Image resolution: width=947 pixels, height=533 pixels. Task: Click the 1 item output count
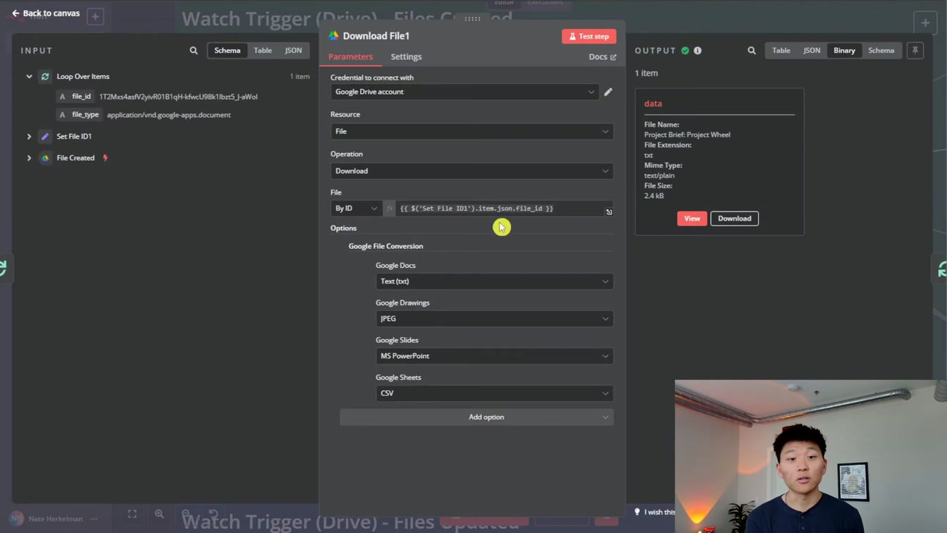coord(646,73)
